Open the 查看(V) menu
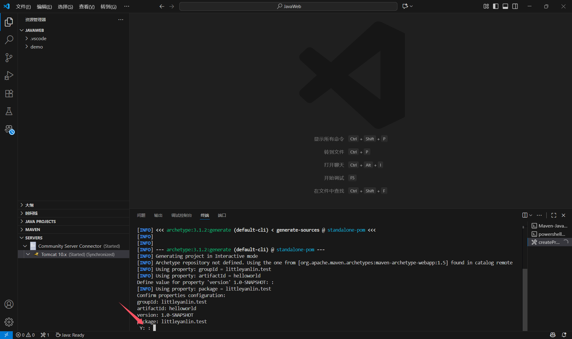Viewport: 572px width, 339px height. 87,7
